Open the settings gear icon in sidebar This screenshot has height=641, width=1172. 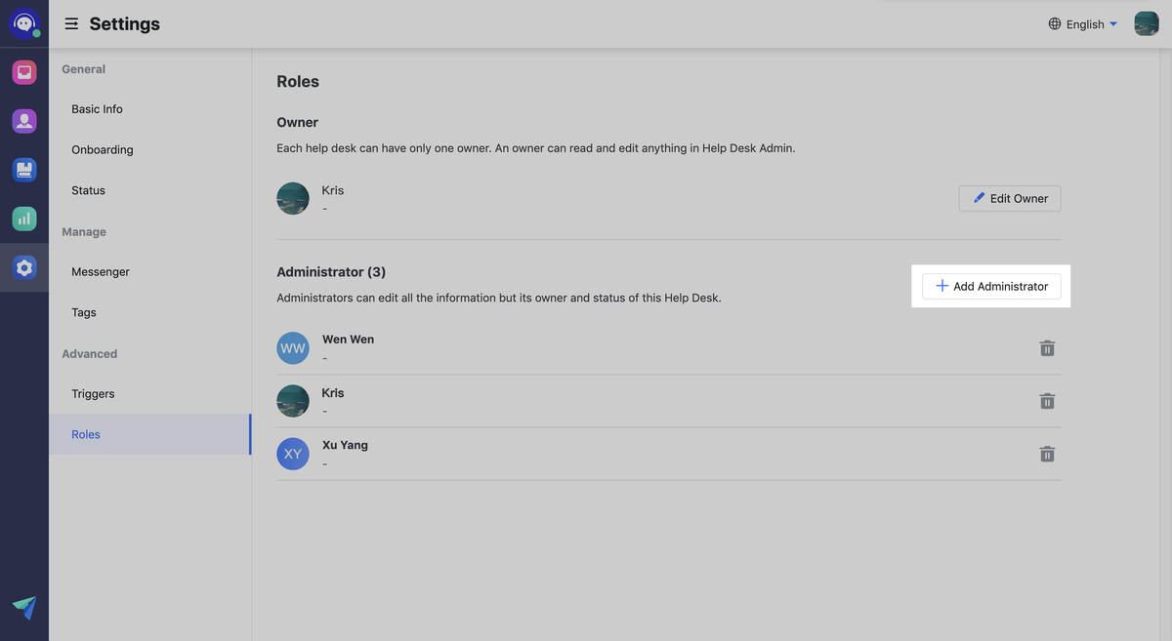(x=24, y=267)
